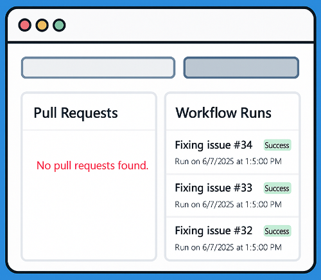Click the gray button beside the input
This screenshot has height=280, width=321.
[241, 68]
